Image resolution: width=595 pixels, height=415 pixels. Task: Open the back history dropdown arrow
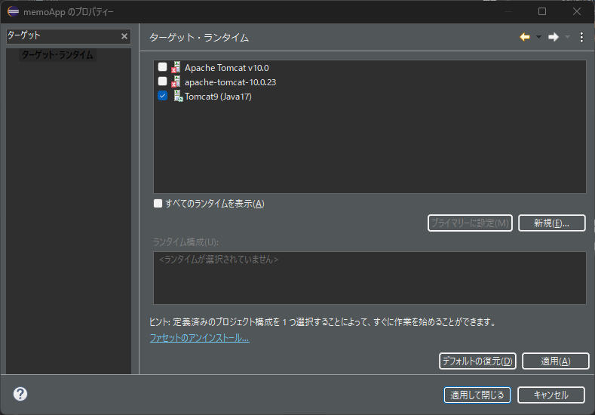tap(538, 37)
